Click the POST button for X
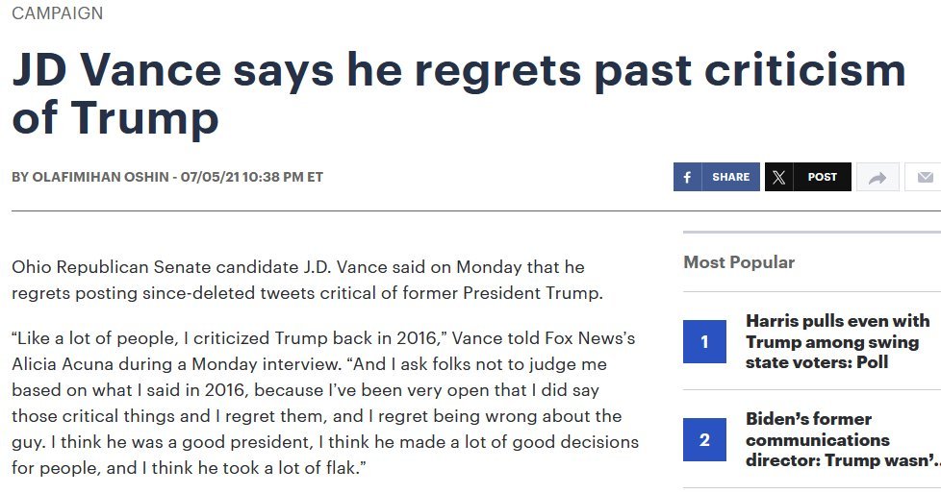Image resolution: width=941 pixels, height=494 pixels. [808, 177]
